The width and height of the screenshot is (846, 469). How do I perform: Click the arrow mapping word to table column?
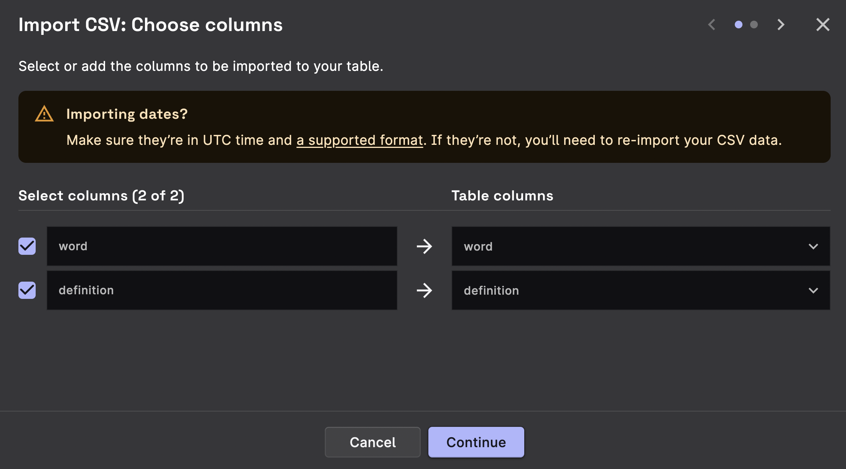[x=424, y=246]
